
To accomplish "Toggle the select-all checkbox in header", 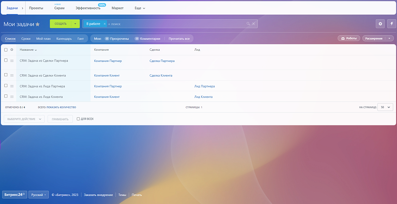I will pos(6,50).
